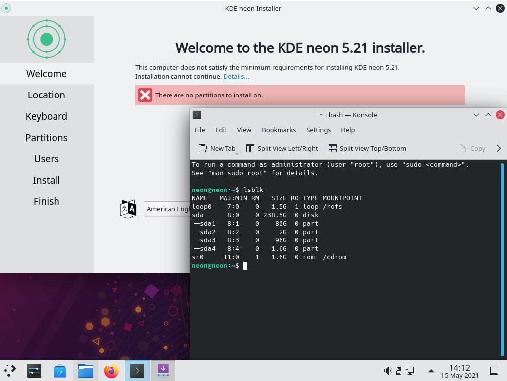Click the '238.5G' disk size value

tap(275, 215)
